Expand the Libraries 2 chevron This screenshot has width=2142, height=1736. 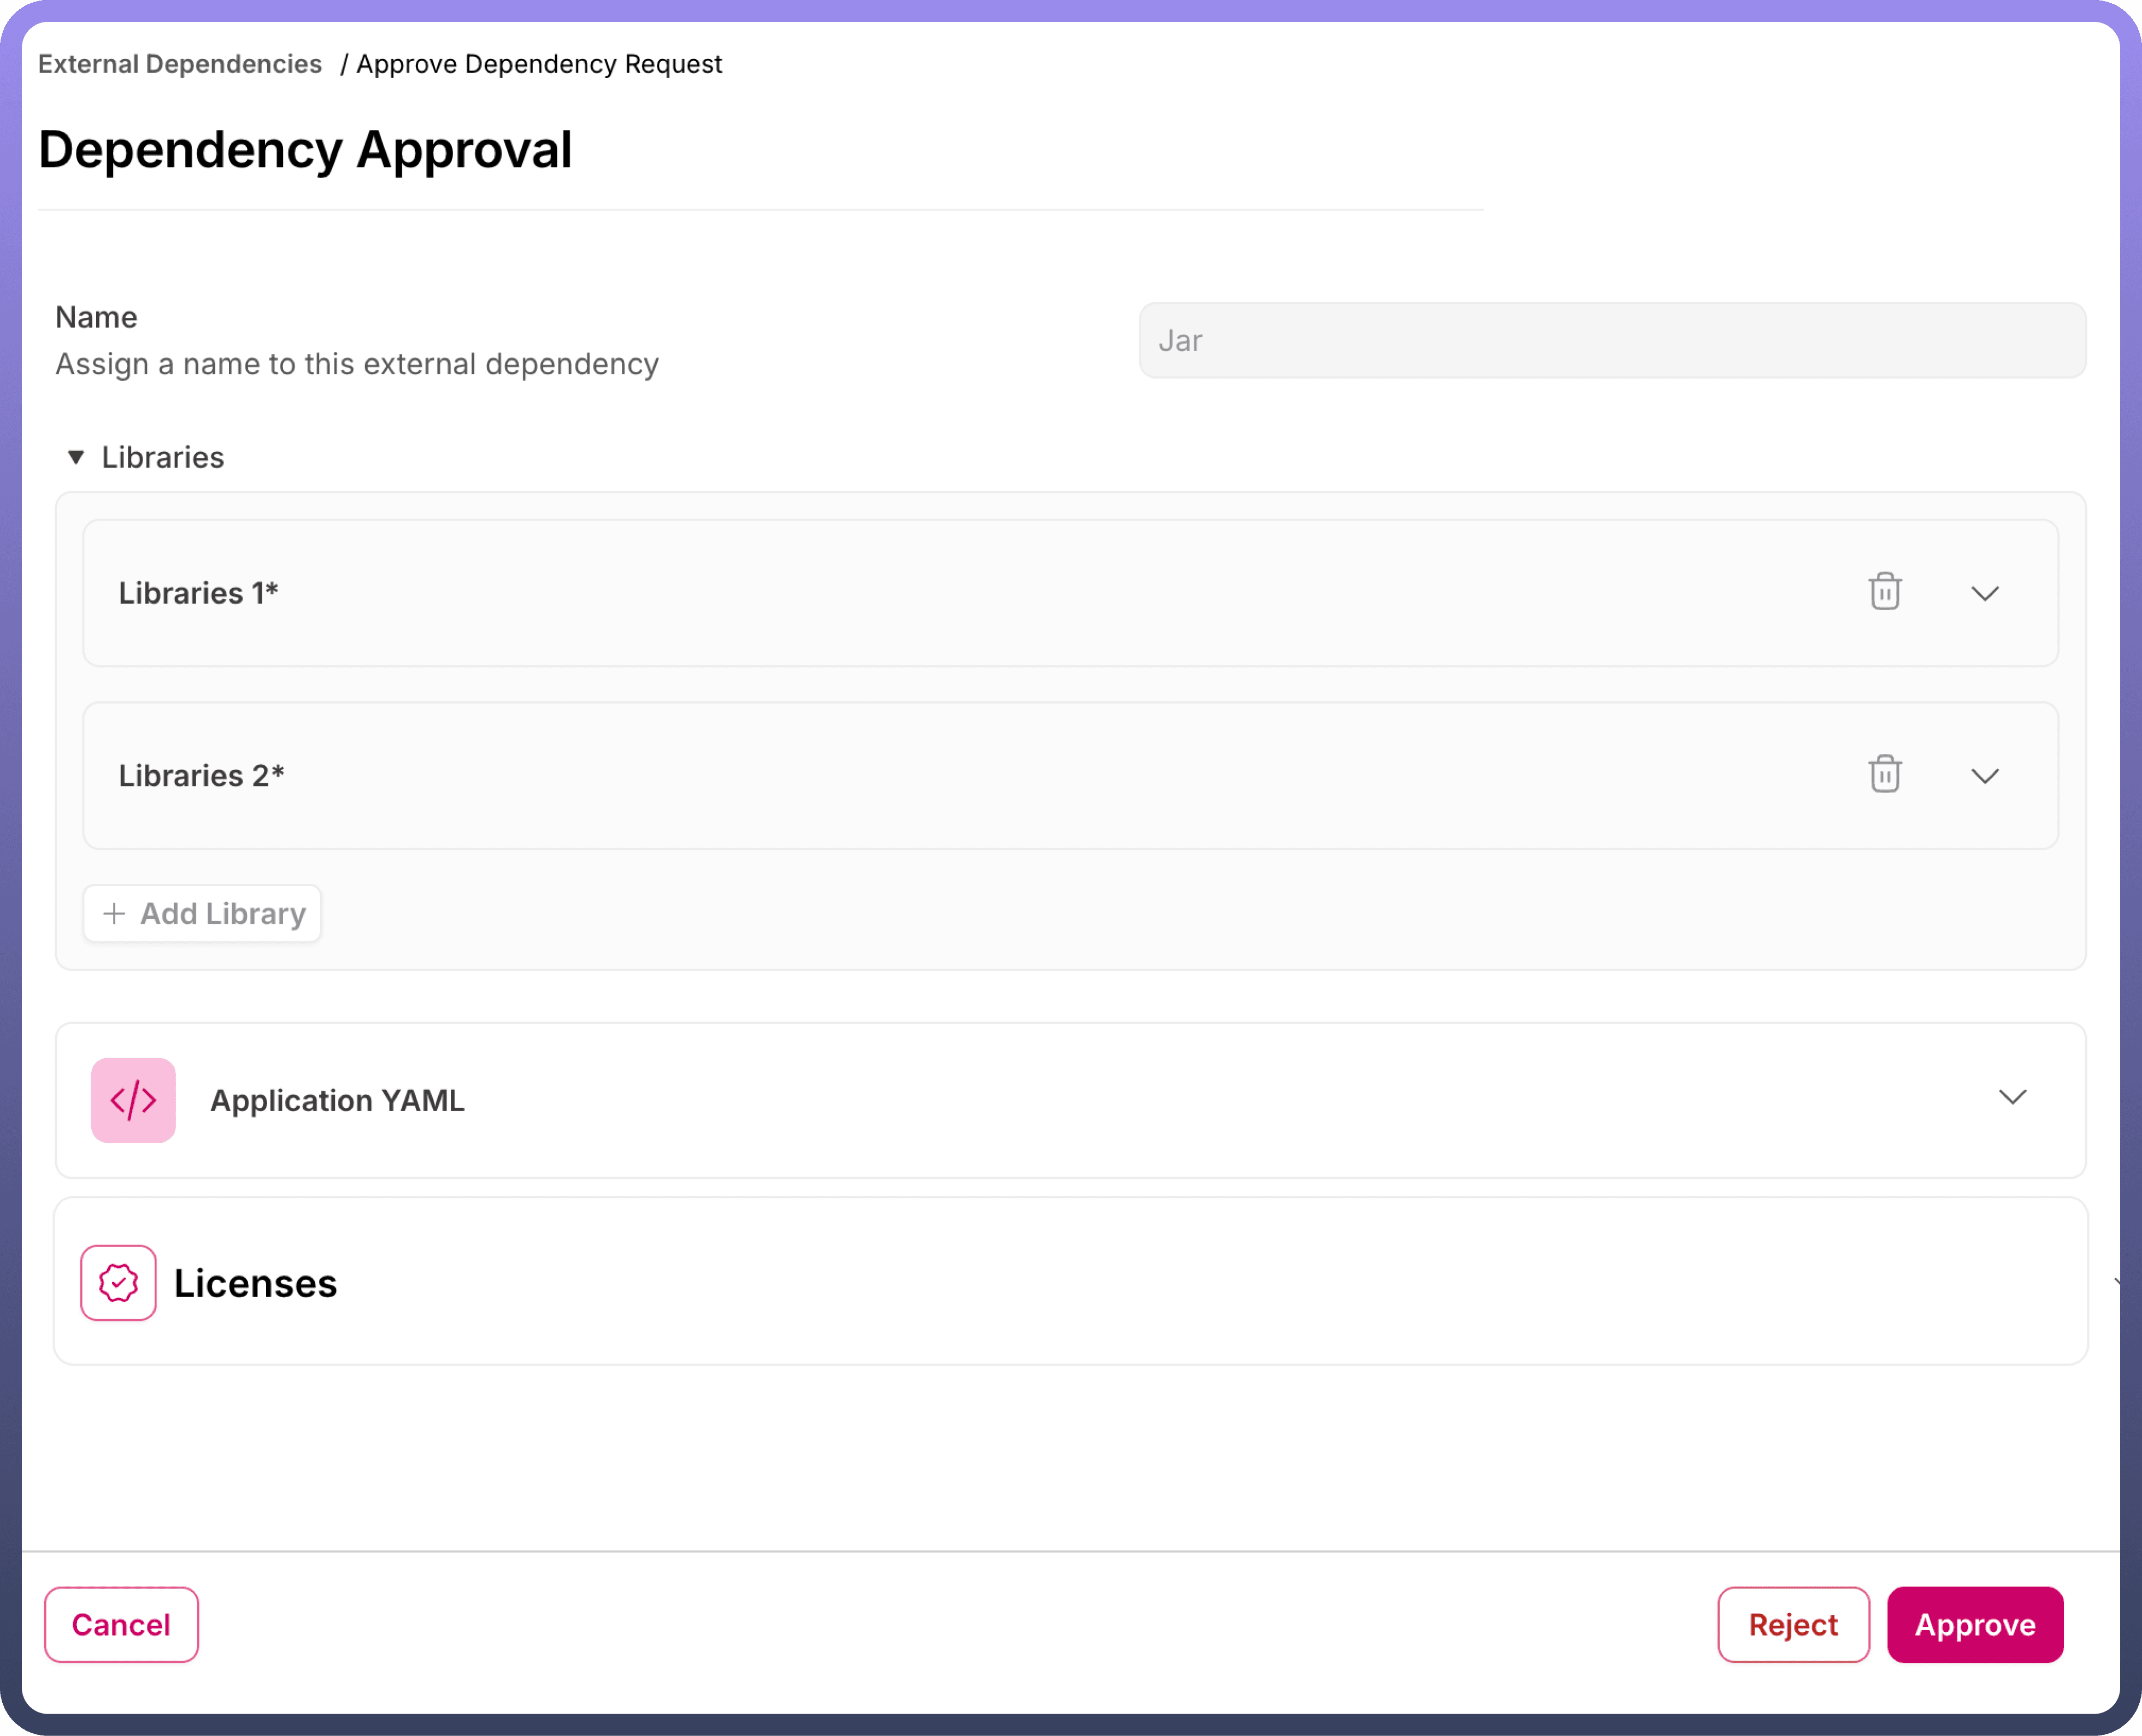pos(1984,776)
